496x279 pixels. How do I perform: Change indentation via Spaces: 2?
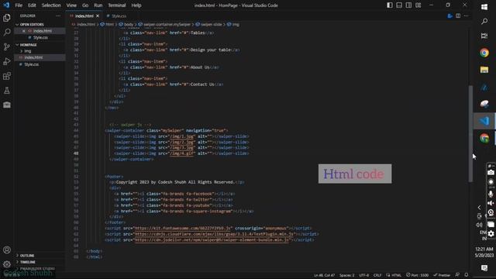[x=346, y=275]
